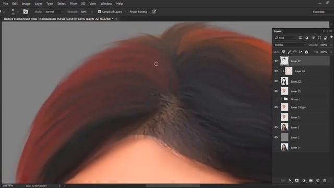Expand Group 1 disclosure arrow
334x188 pixels.
pos(282,99)
